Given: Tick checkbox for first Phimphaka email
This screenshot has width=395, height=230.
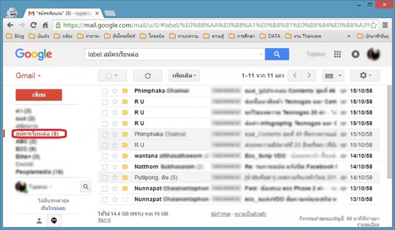Looking at the screenshot, I should pyautogui.click(x=105, y=91).
